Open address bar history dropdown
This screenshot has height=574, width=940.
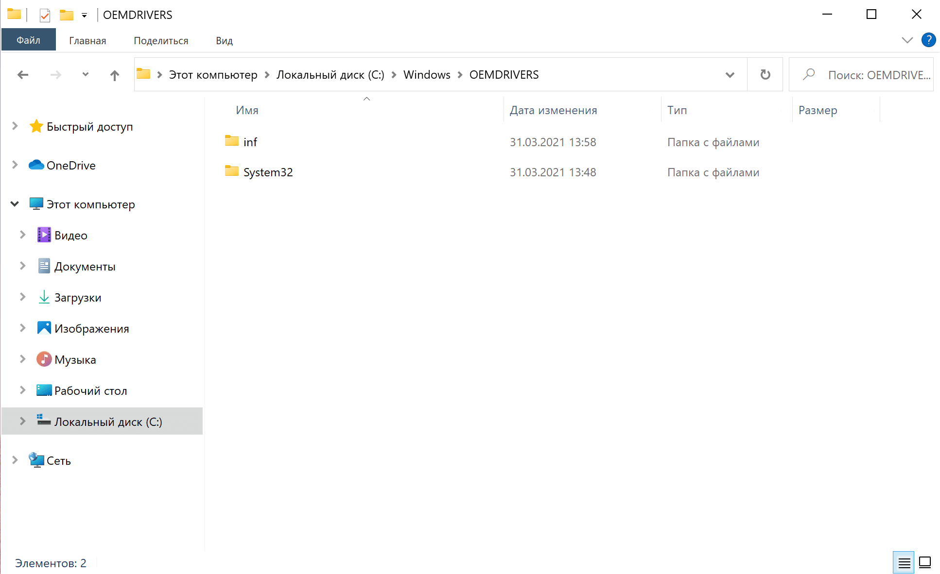(x=730, y=75)
